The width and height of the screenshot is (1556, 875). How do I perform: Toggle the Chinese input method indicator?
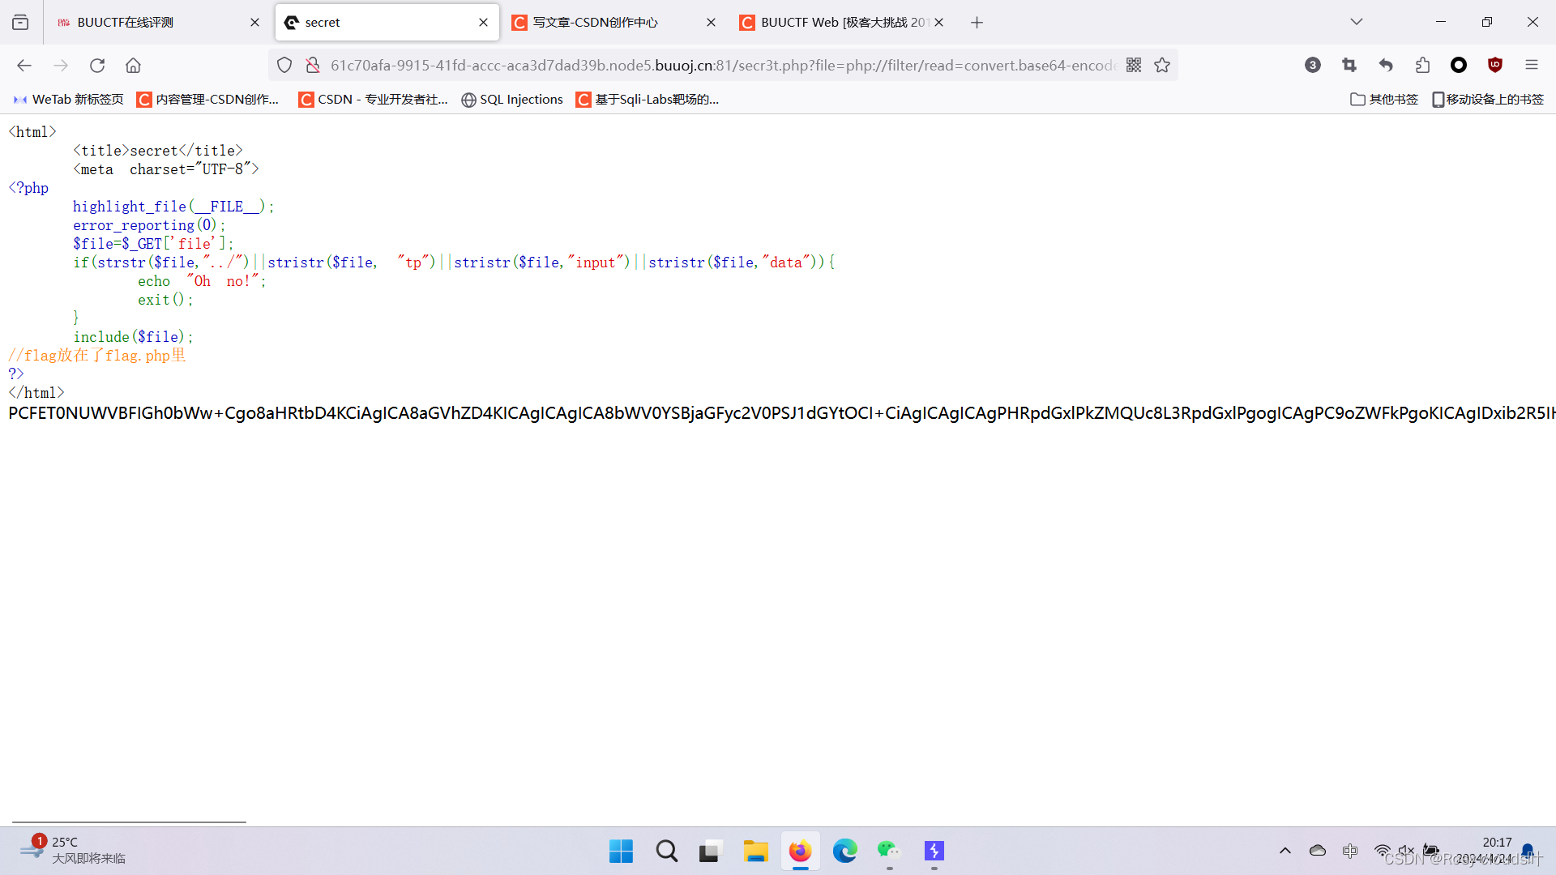1350,851
